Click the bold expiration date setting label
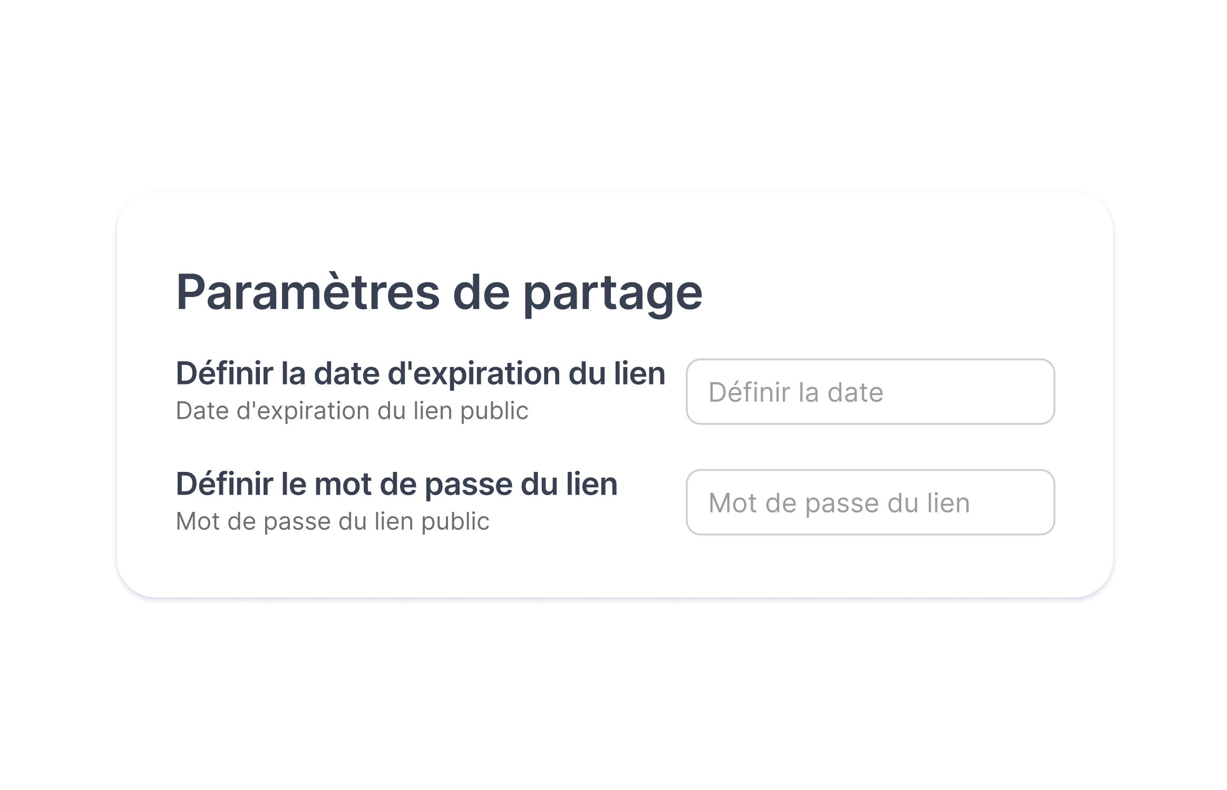This screenshot has width=1227, height=790. (420, 373)
